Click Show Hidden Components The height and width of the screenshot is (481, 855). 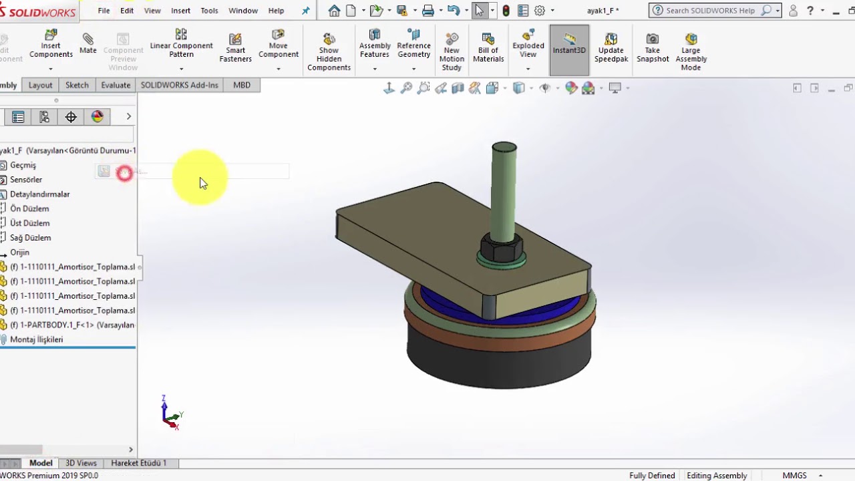pos(329,52)
